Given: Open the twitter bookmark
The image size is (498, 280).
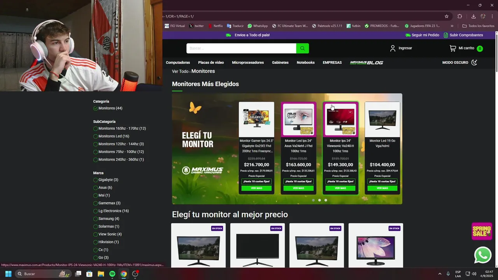Looking at the screenshot, I should pos(196,26).
